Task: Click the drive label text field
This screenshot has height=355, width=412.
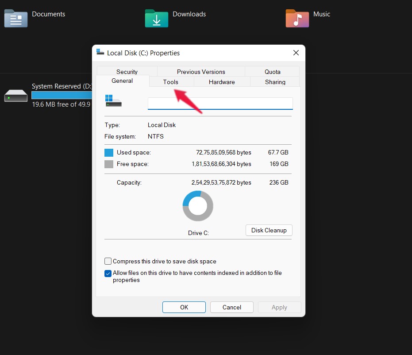Action: (x=220, y=104)
